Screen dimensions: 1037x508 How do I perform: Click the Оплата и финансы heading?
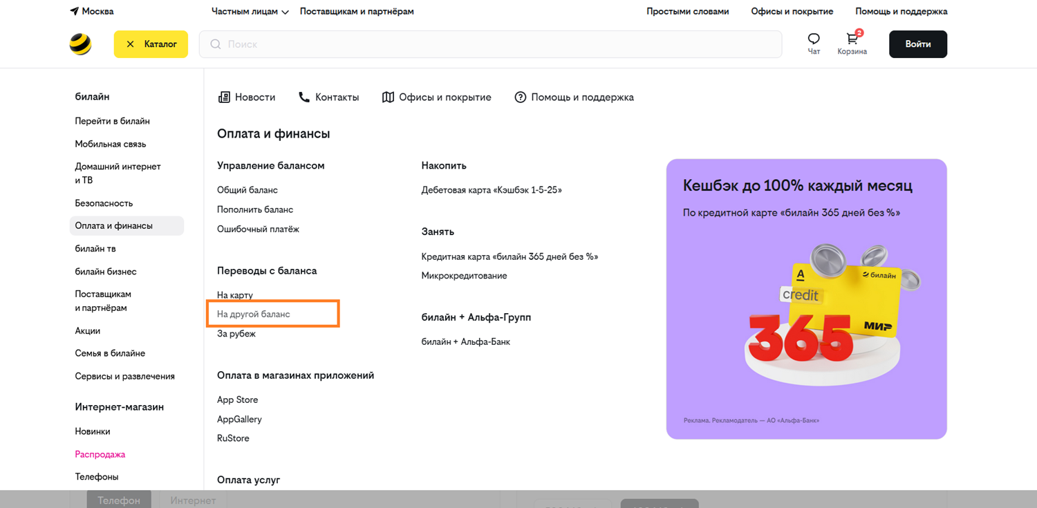274,134
